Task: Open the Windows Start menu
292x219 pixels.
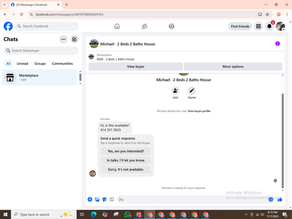Action: 5,214
